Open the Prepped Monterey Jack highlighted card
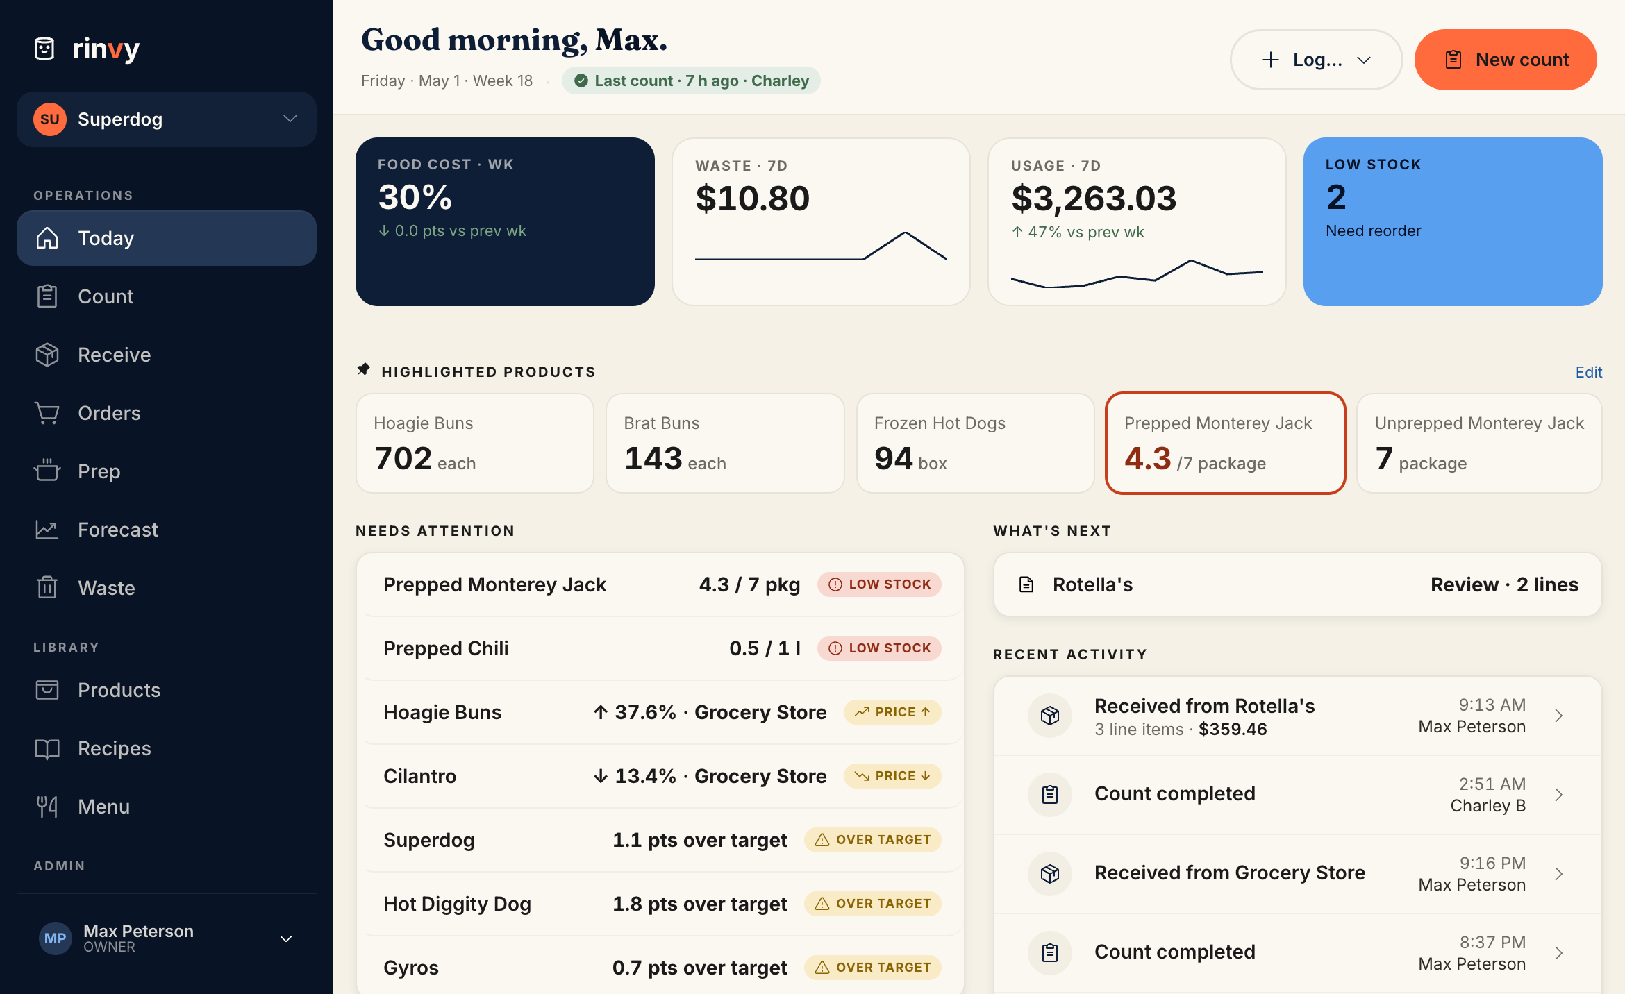This screenshot has height=994, width=1625. click(1225, 443)
